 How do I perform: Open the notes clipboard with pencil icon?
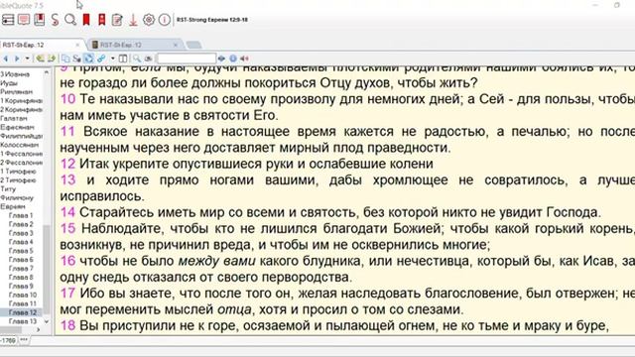pyautogui.click(x=117, y=20)
